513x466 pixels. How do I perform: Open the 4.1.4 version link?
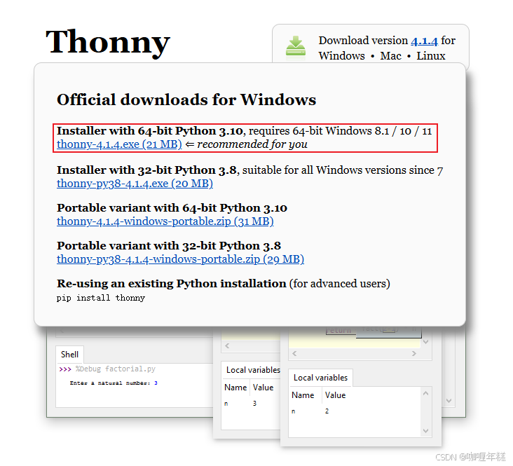point(424,41)
